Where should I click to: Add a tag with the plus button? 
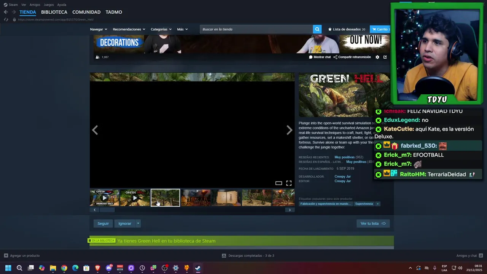(x=378, y=204)
